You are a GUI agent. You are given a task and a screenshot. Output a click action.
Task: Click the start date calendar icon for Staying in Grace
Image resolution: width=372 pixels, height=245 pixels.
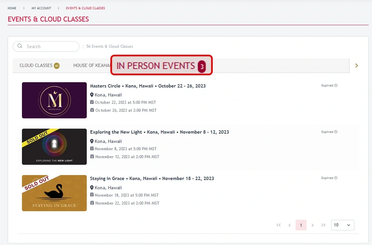tap(92, 195)
